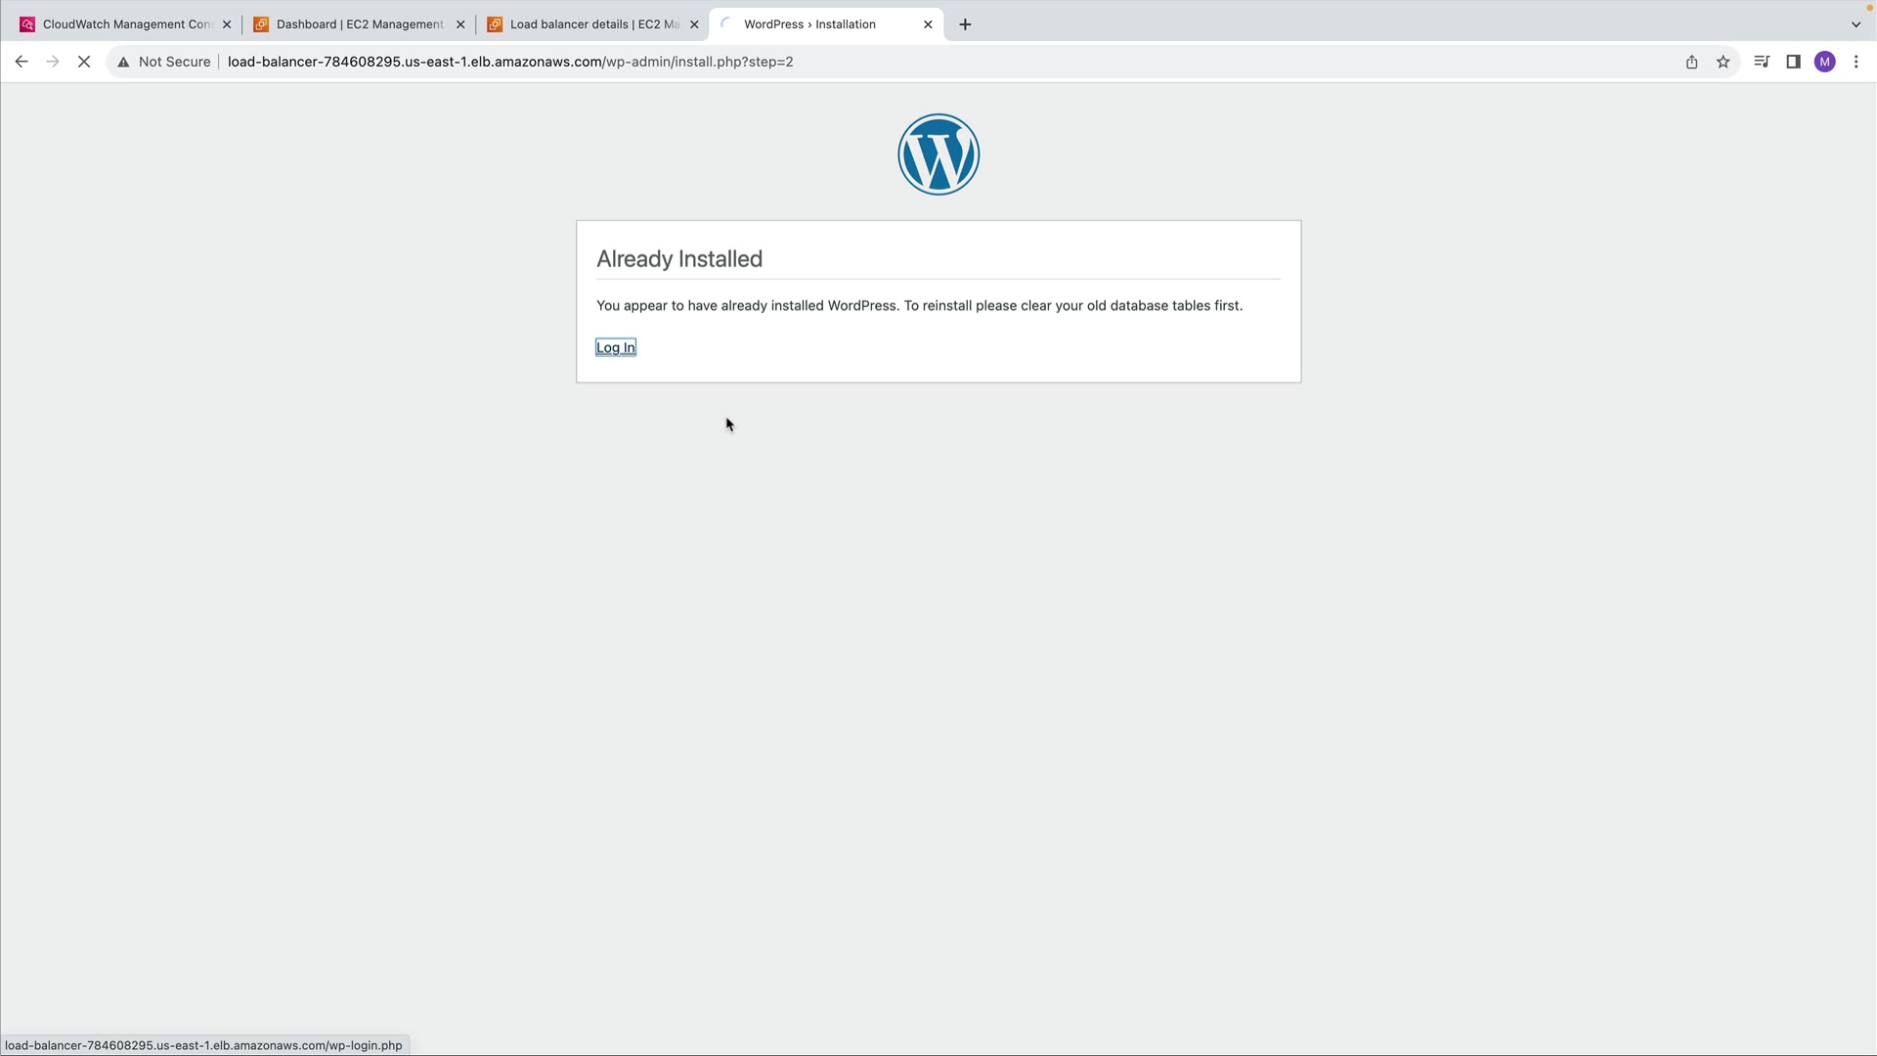
Task: Close the Dashboard EC2 Management tab
Action: pyautogui.click(x=460, y=24)
